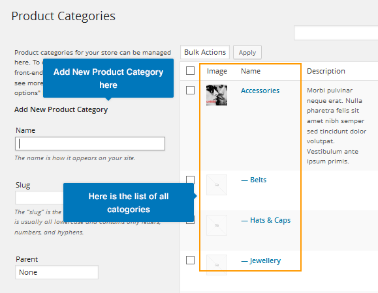
Task: Sort by the Name column header
Action: [251, 71]
